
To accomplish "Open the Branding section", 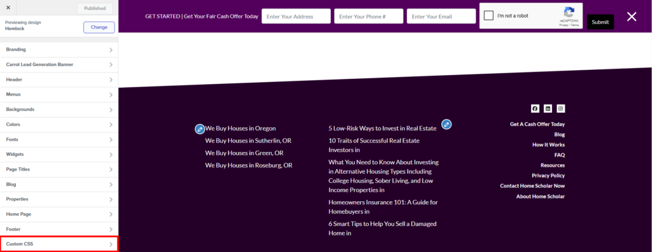I will point(59,50).
